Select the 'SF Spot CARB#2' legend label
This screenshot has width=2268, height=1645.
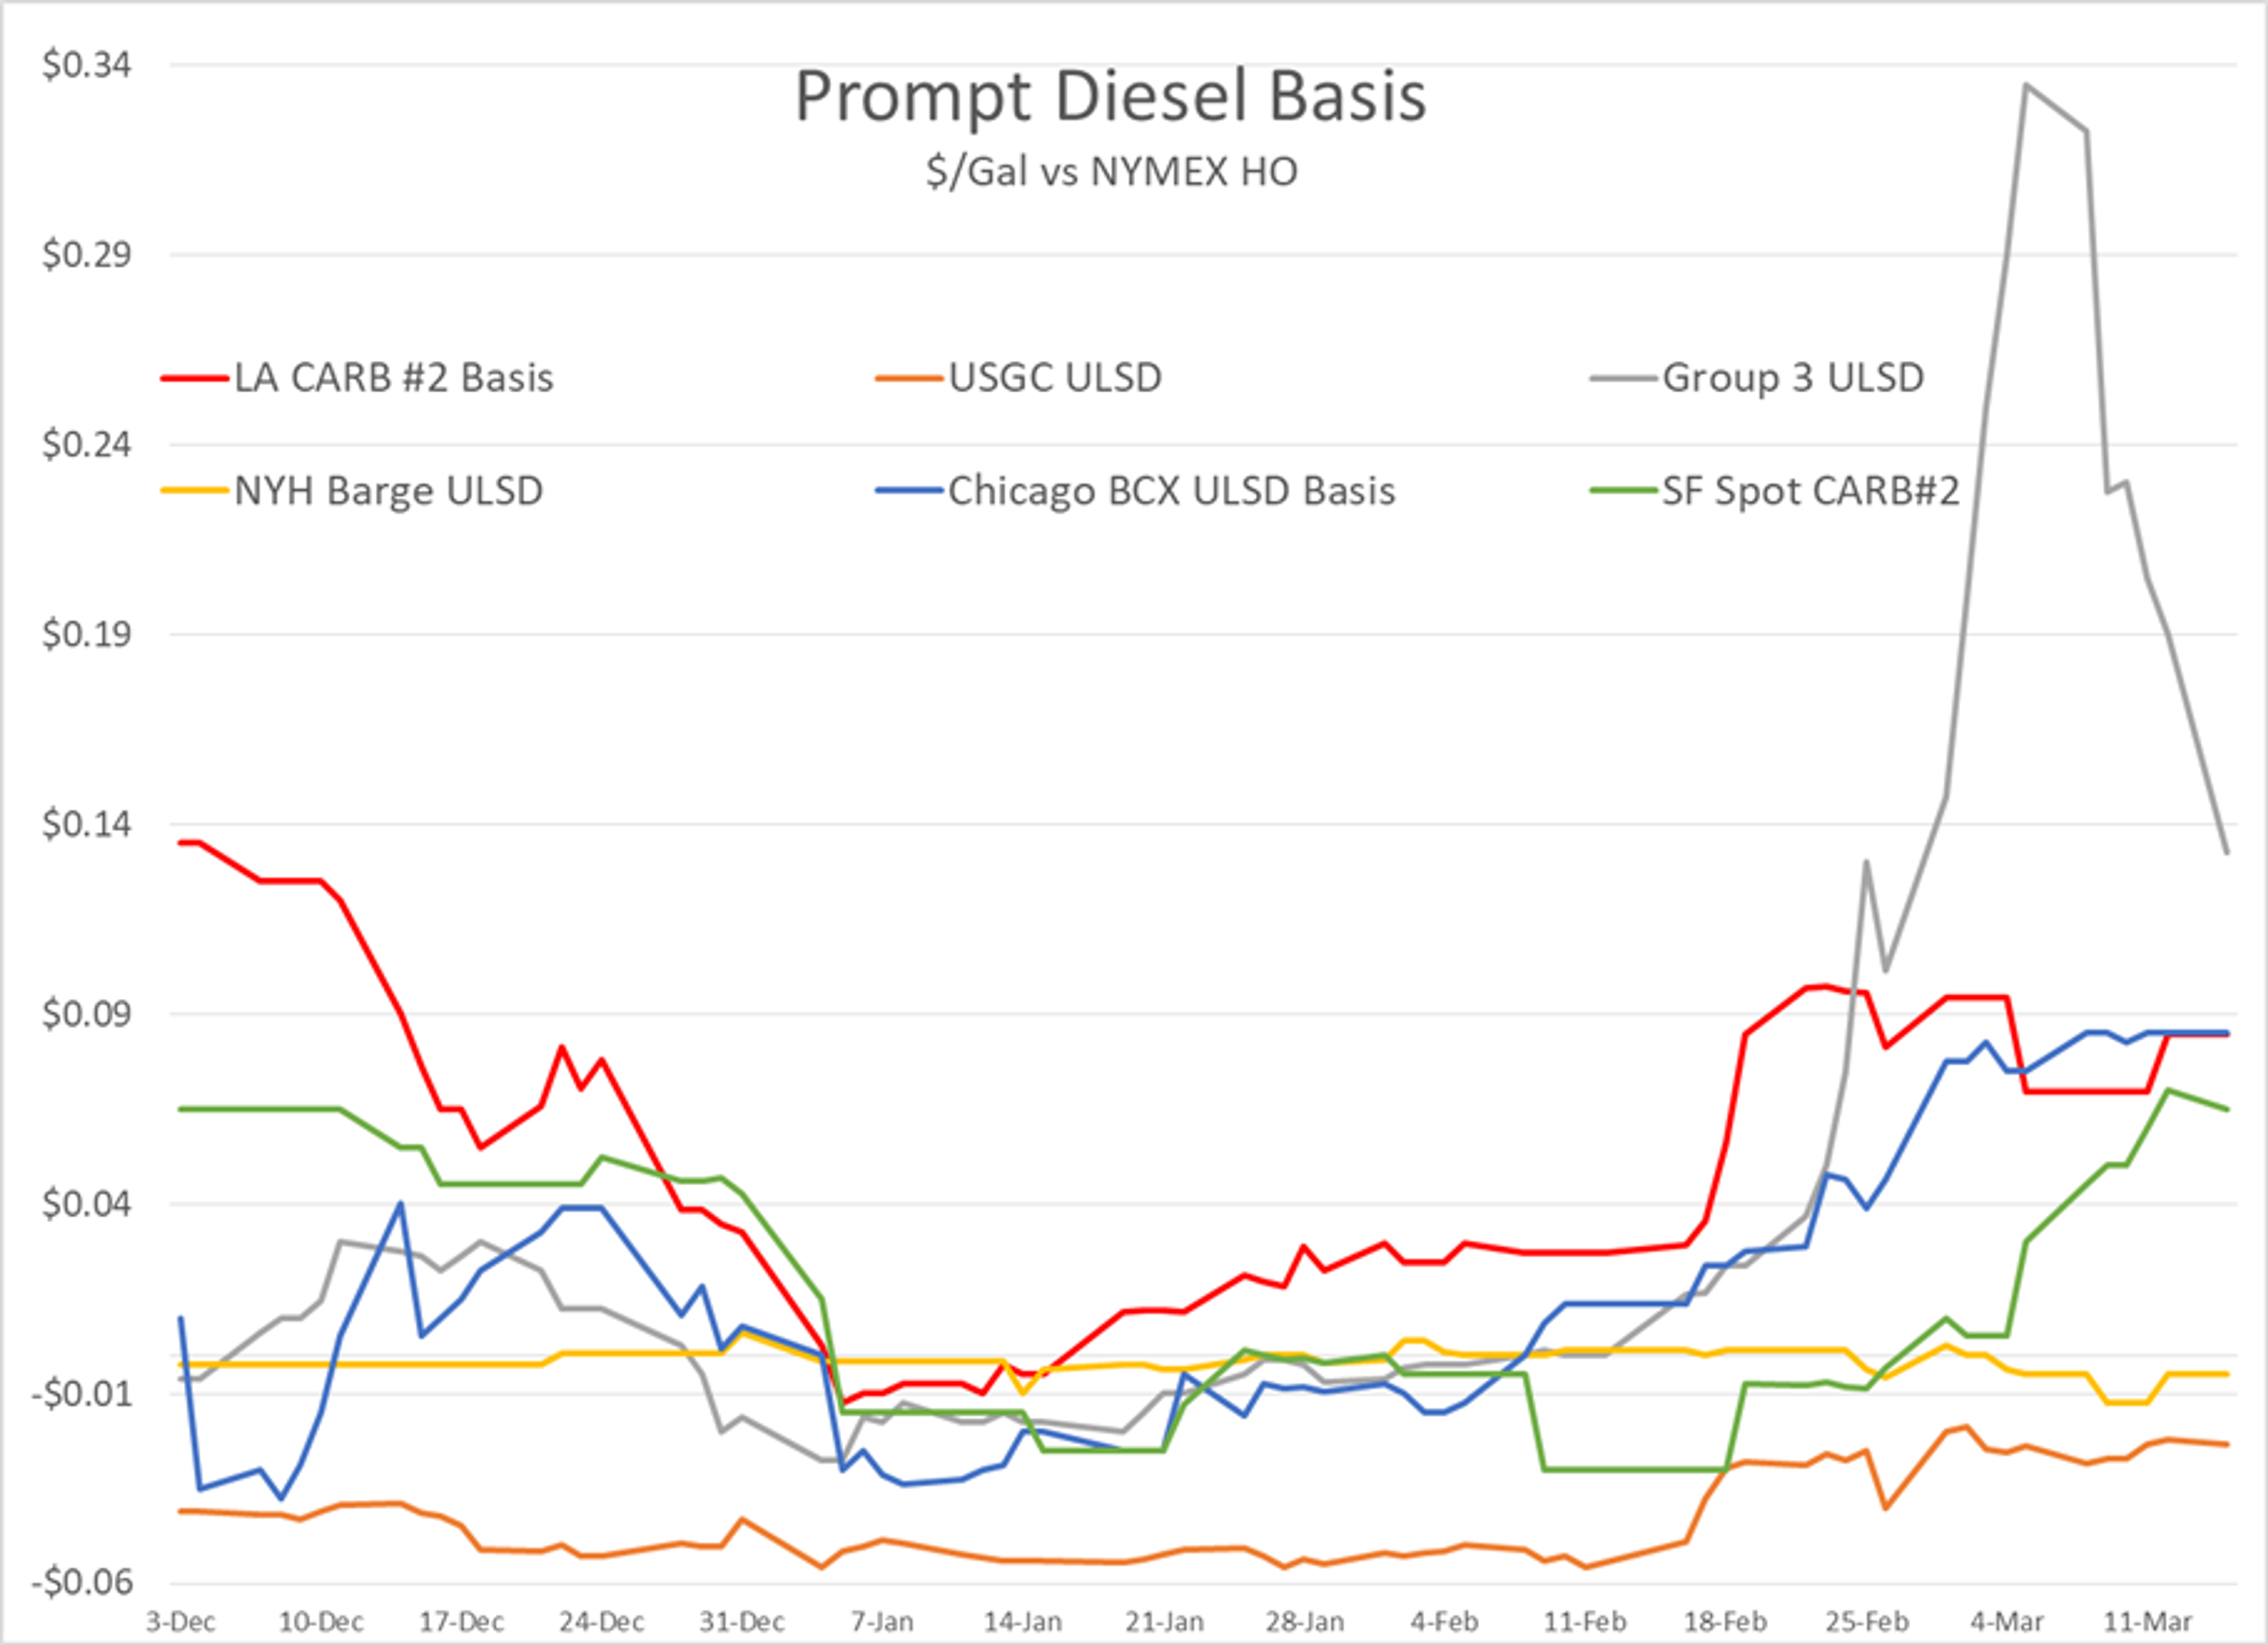1811,491
